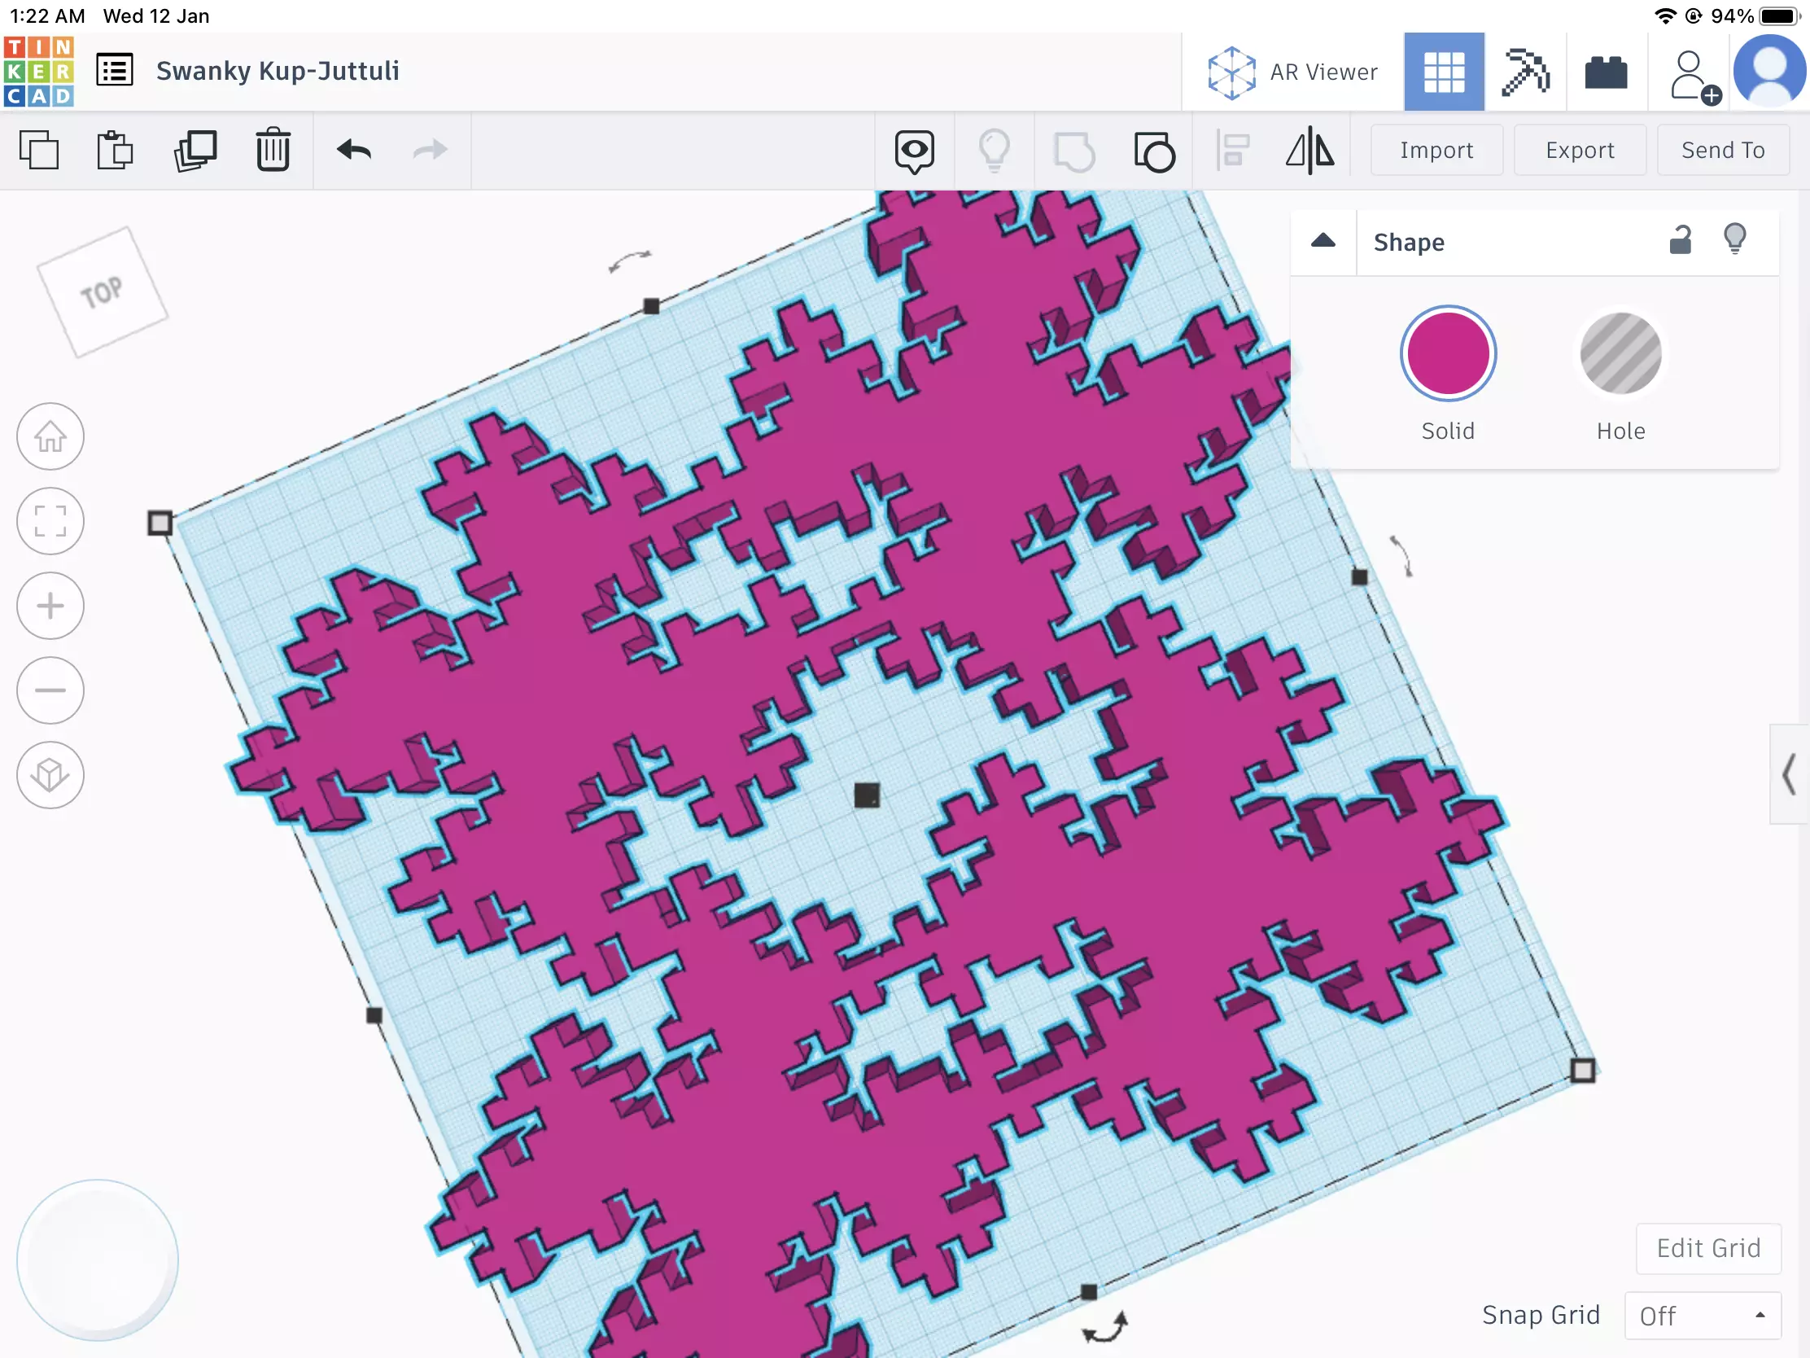Open the designs list menu icon

(115, 70)
